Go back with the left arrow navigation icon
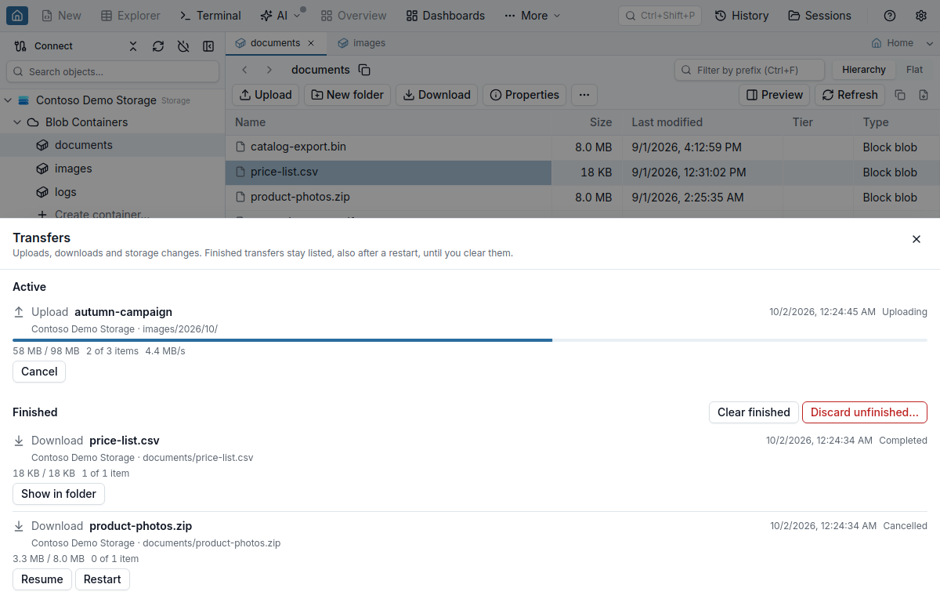The height and width of the screenshot is (606, 940). point(244,70)
